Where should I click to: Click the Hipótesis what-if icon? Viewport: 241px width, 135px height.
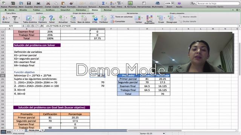click(42, 18)
